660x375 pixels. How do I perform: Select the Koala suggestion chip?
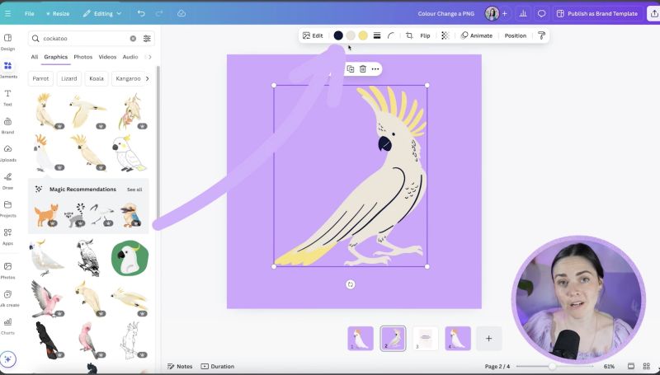(x=97, y=78)
